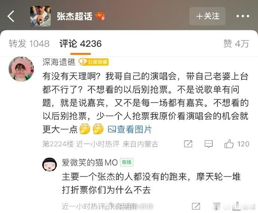
Task: Tap the back arrow icon
Action: coord(11,16)
